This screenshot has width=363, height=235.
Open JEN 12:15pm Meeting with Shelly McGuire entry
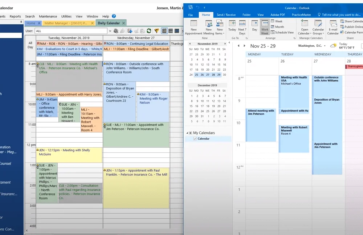click(x=69, y=155)
